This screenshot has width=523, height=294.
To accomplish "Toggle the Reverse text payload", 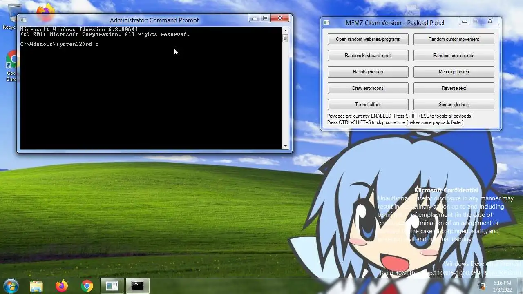I will 454,88.
